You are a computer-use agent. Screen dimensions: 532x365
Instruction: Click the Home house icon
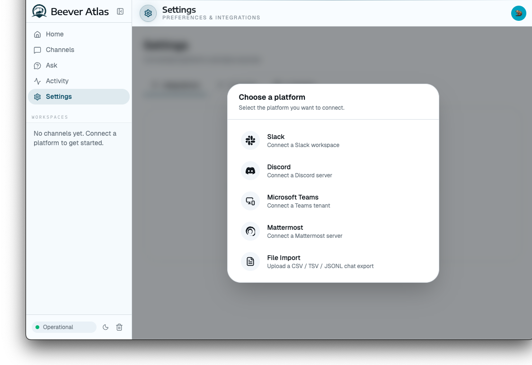(37, 34)
